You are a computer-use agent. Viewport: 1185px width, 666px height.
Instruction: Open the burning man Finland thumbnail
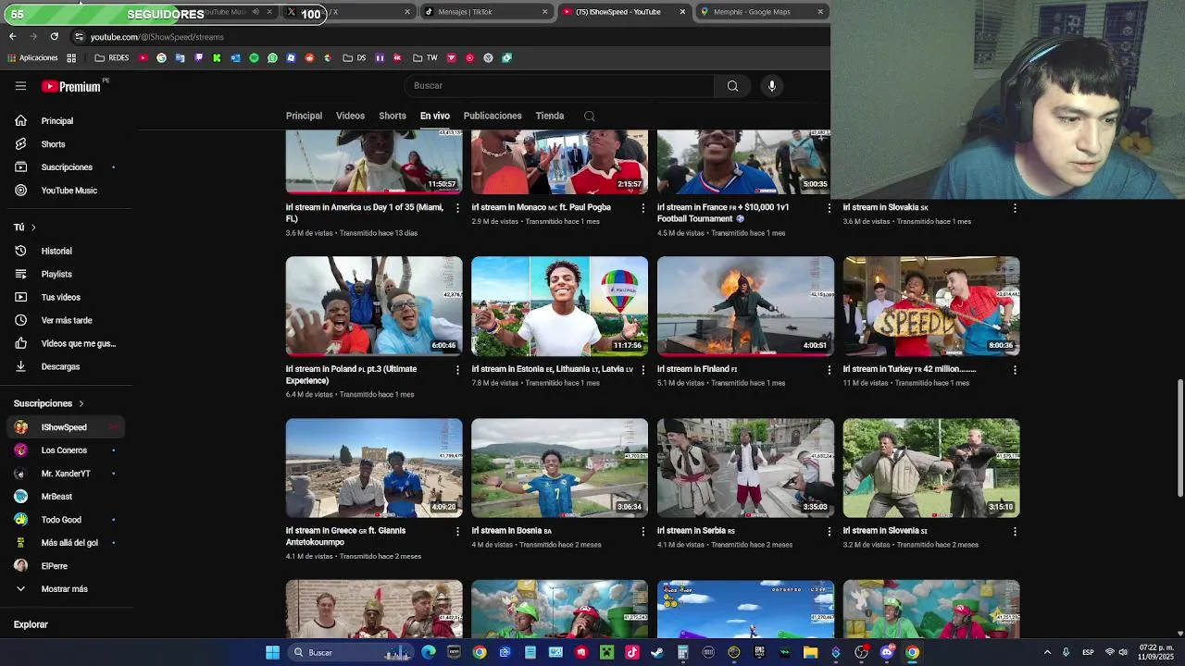(x=745, y=306)
